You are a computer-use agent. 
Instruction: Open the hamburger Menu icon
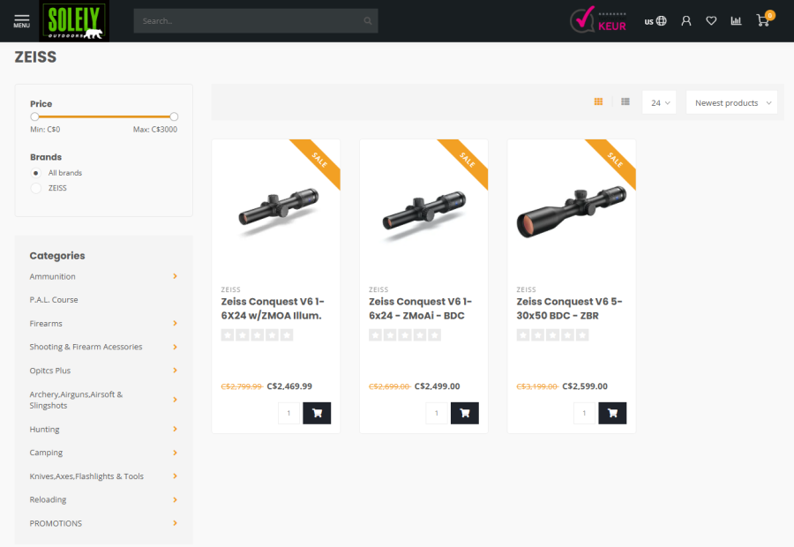21,20
